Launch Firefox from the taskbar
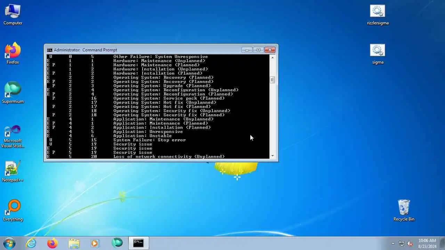The width and height of the screenshot is (445, 250). coord(52,243)
